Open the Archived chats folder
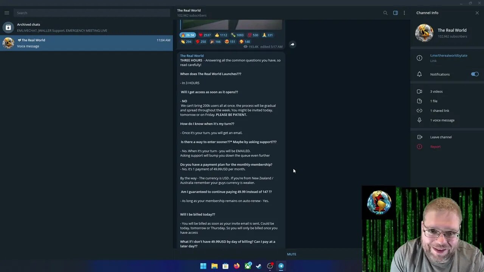The height and width of the screenshot is (272, 484). point(86,27)
